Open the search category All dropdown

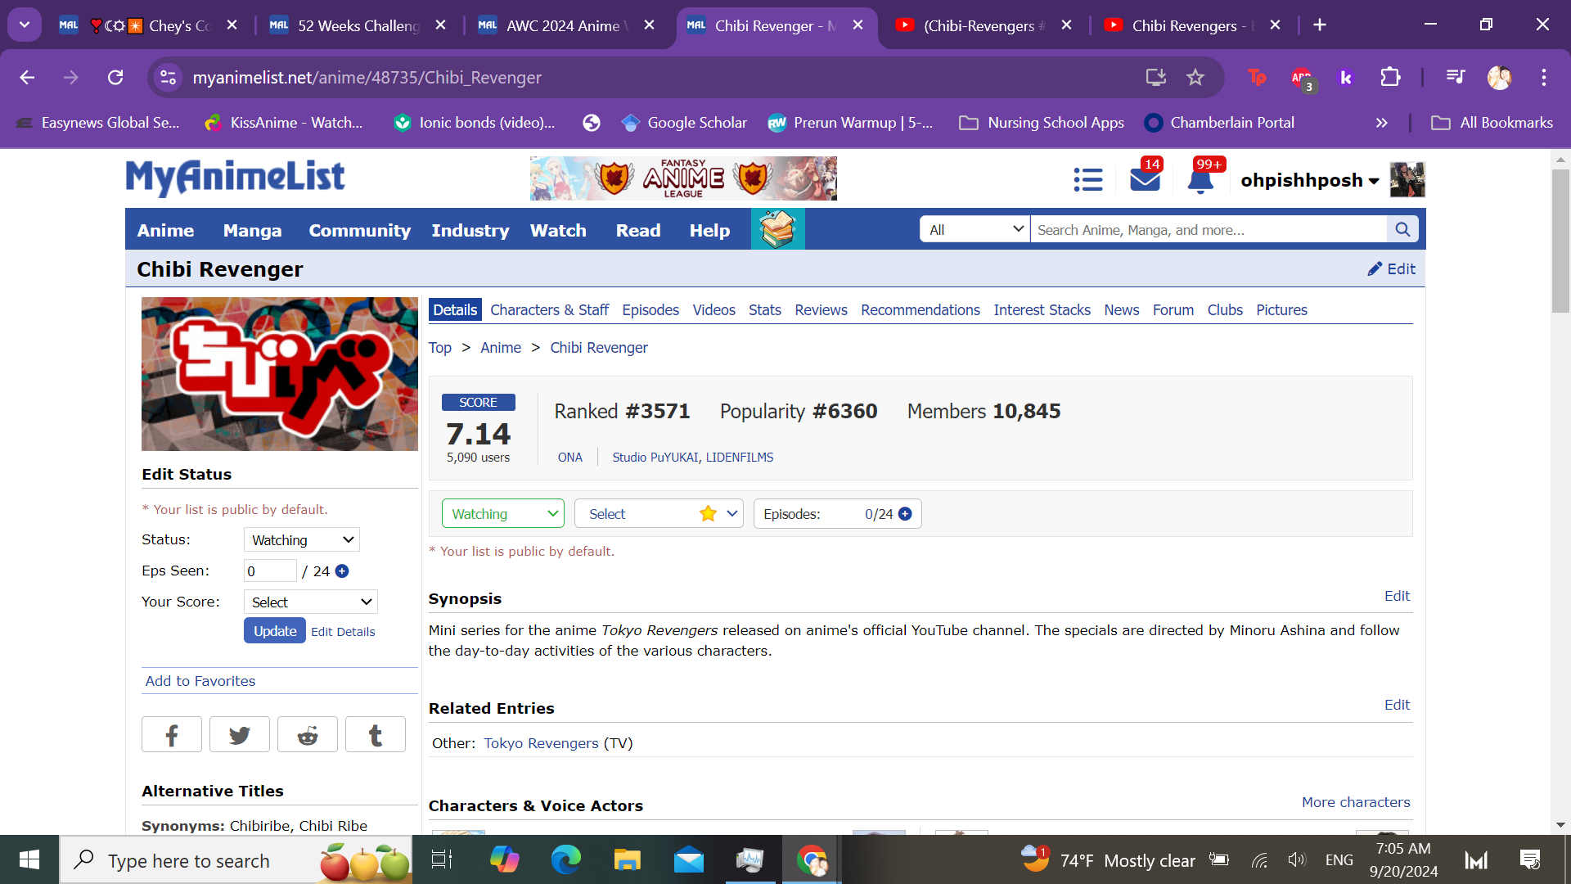pos(975,230)
